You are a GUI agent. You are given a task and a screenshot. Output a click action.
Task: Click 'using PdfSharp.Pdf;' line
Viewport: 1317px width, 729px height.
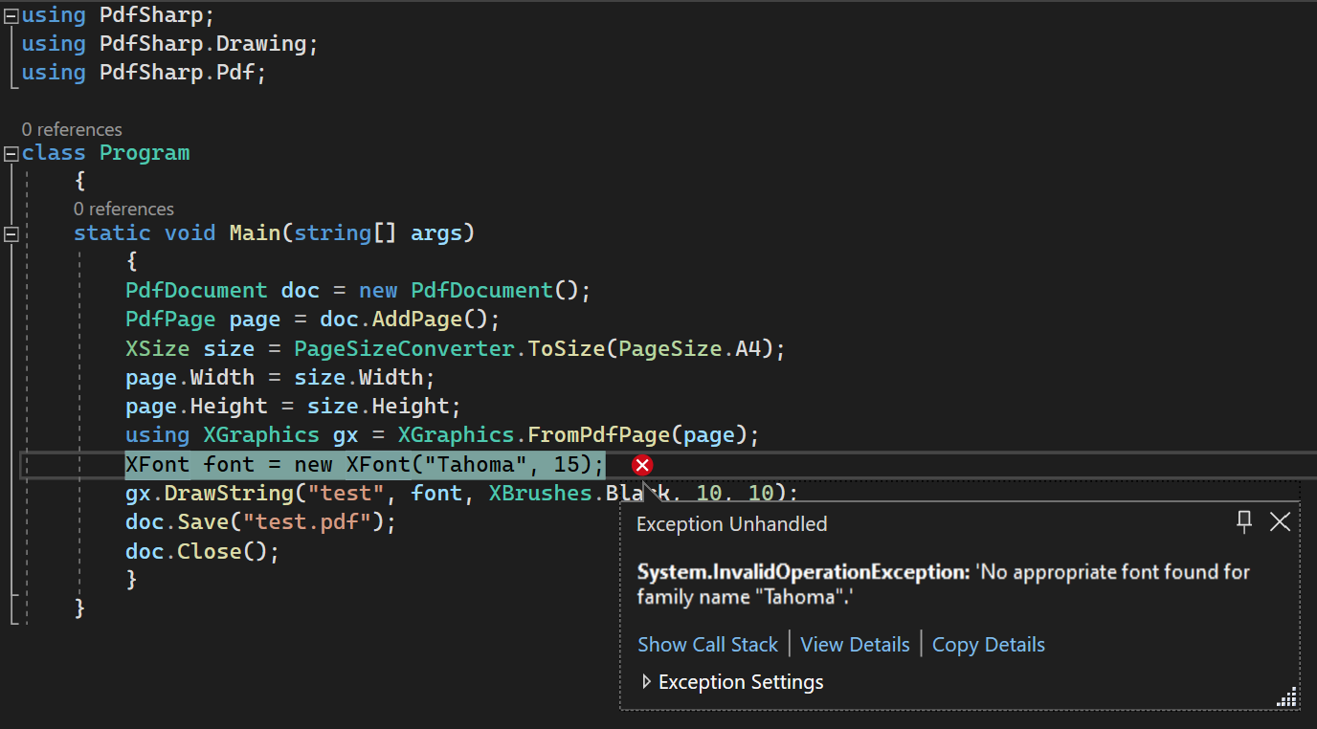[144, 73]
